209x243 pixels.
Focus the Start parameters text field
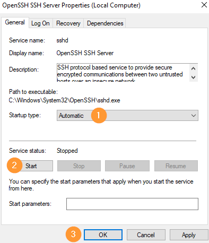(x=132, y=204)
